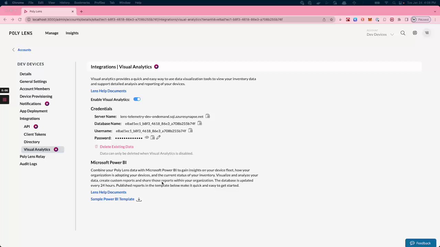The height and width of the screenshot is (247, 440).
Task: Open the search magnifier in Poly Lens header
Action: 403,33
